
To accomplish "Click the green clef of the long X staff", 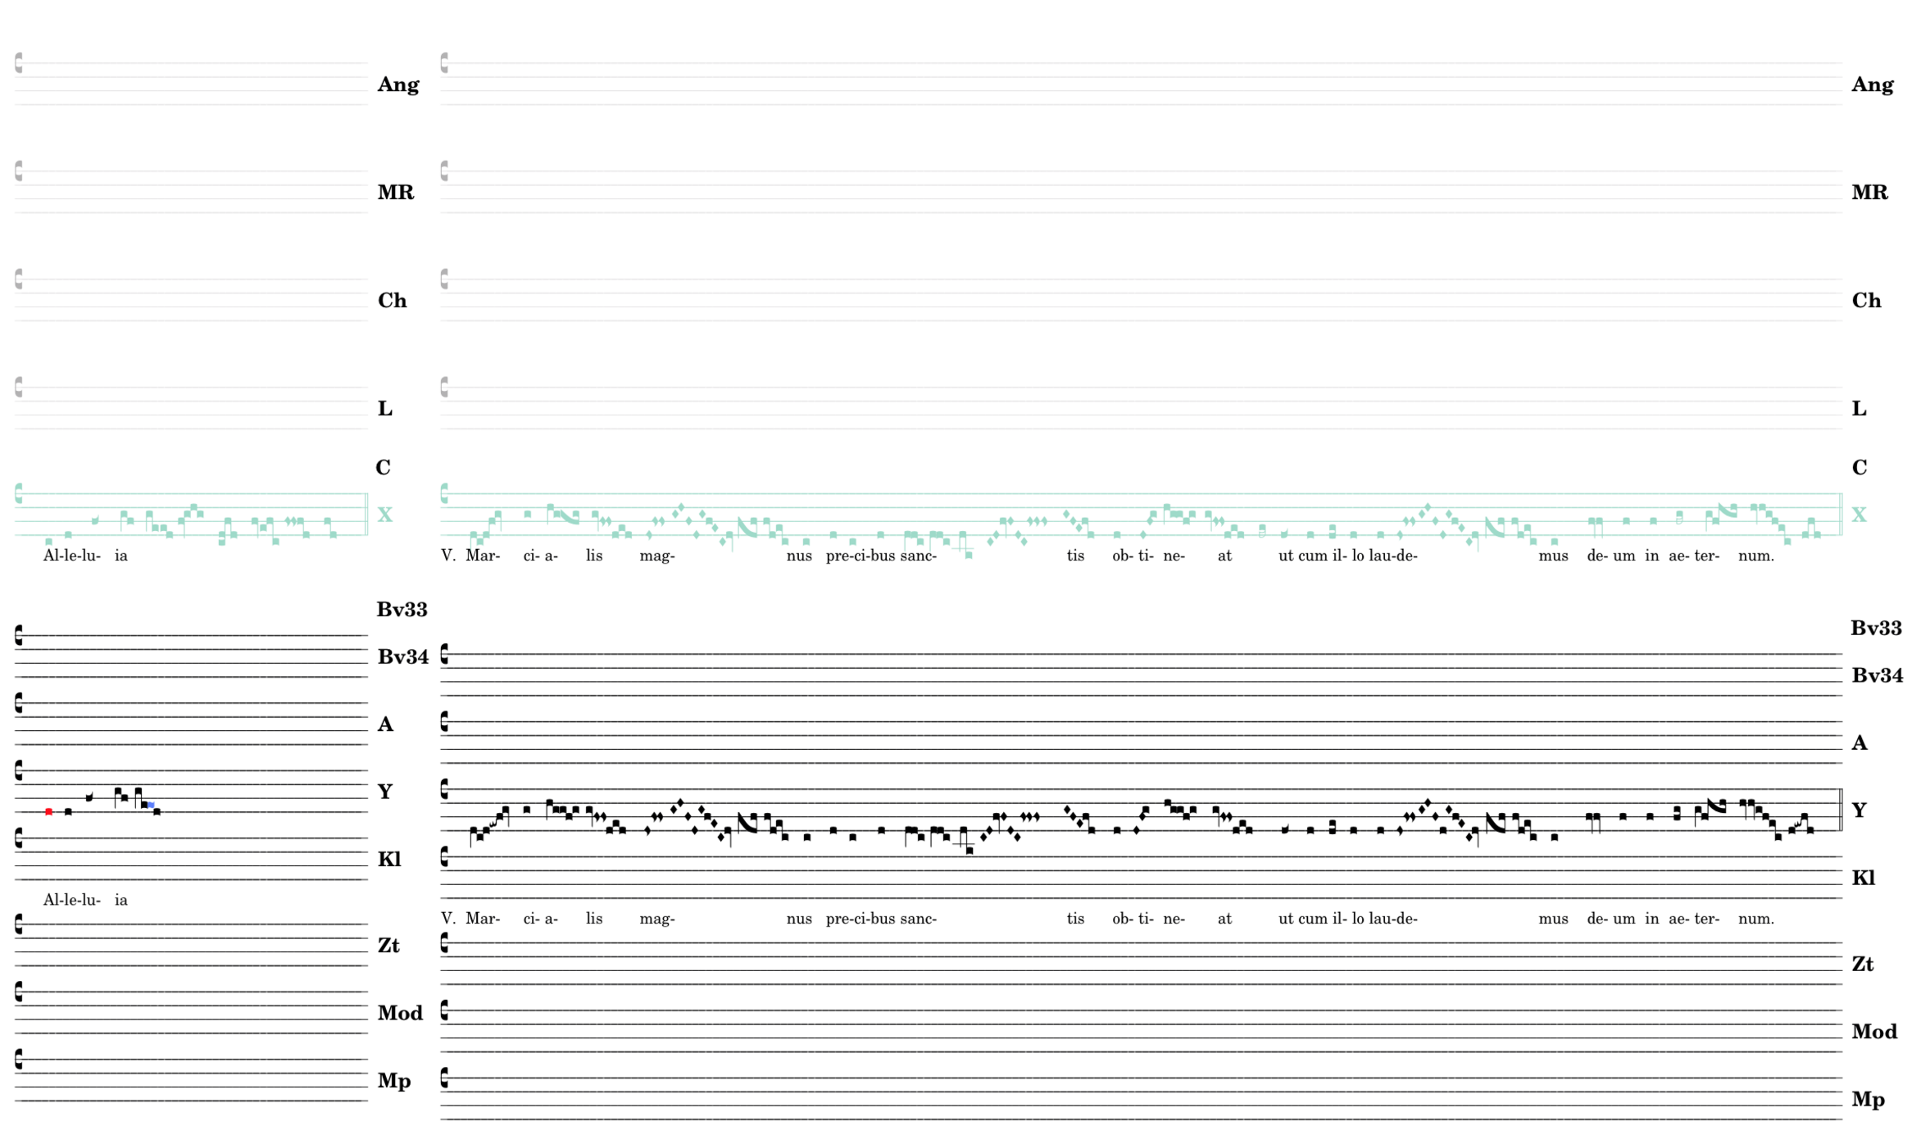I will pos(444,493).
